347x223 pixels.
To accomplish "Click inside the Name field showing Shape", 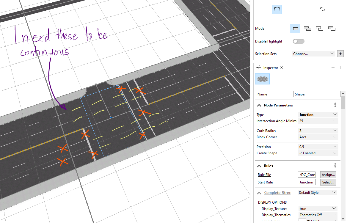I will click(316, 94).
